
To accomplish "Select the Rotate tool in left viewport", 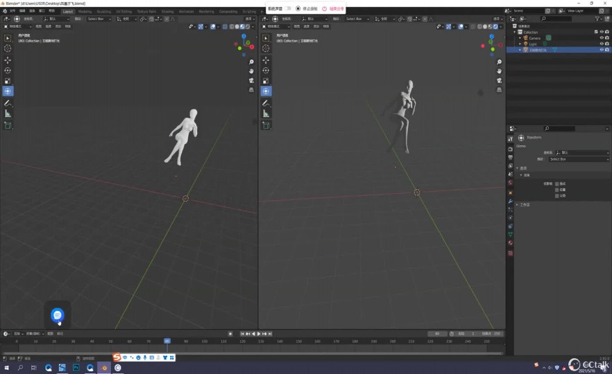I will [x=8, y=71].
